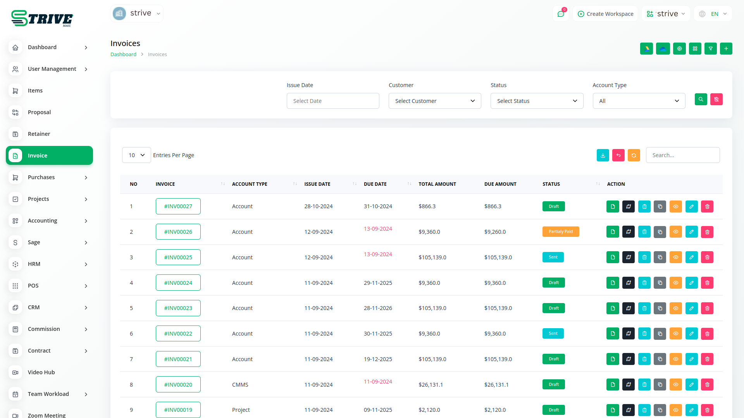Viewport: 744px width, 418px height.
Task: Click the green search filter icon
Action: 701,99
